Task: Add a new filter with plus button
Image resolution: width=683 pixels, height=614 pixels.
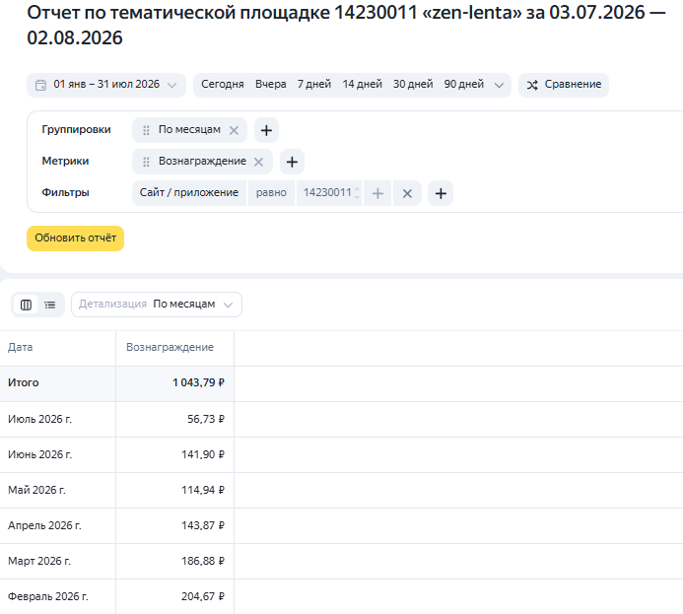Action: [x=441, y=193]
